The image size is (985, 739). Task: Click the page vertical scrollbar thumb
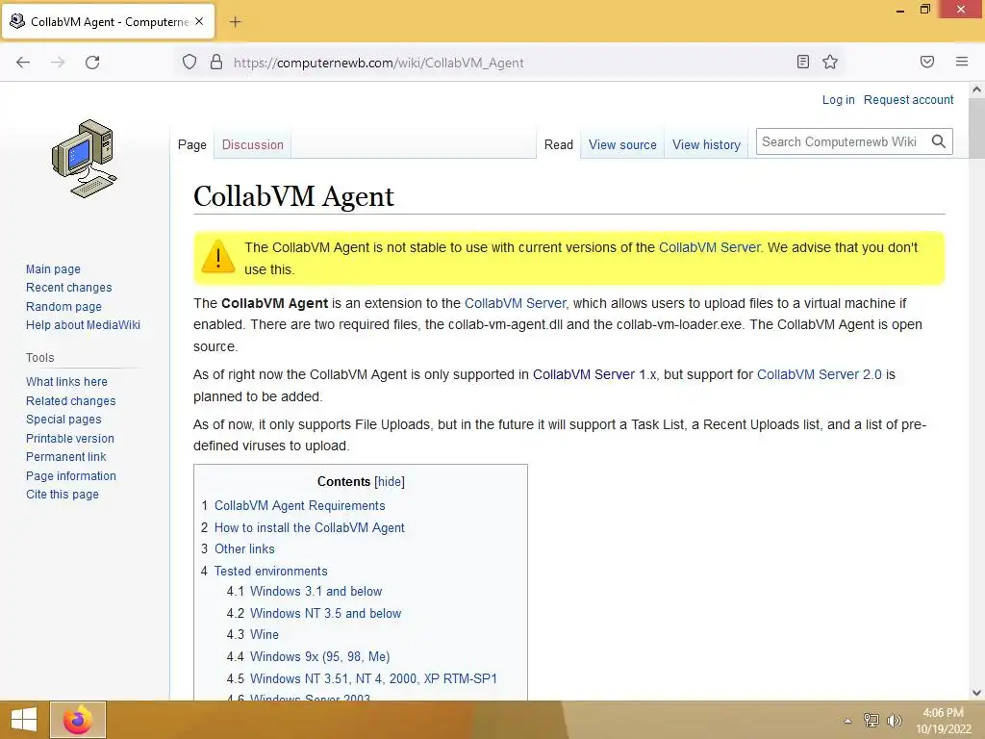(976, 129)
